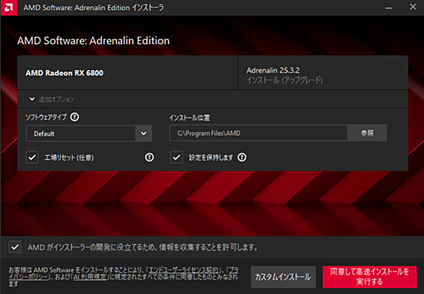
Task: Uncheck AMD information collection permission checkbox
Action: pos(15,247)
